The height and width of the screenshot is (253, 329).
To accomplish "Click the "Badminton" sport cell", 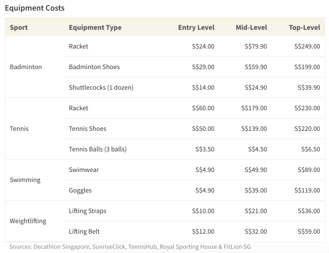I will [x=26, y=67].
